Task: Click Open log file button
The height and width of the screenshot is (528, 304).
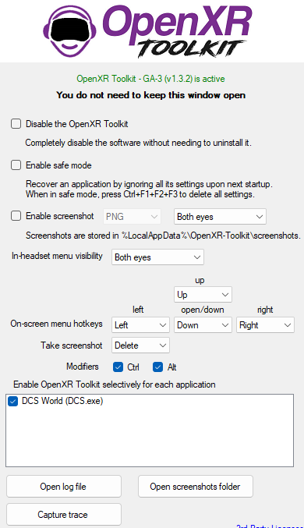Action: tap(64, 487)
